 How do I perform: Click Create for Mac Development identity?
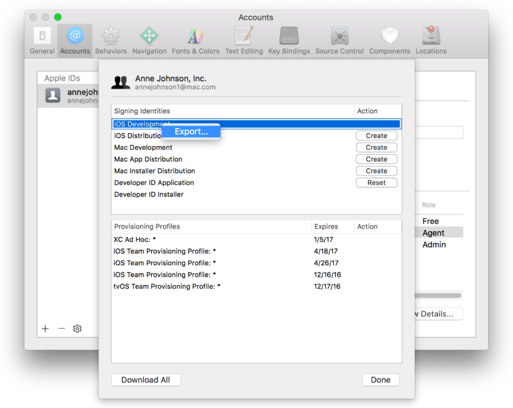[x=376, y=147]
